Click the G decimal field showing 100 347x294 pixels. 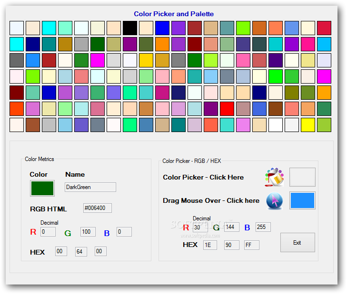(88, 232)
